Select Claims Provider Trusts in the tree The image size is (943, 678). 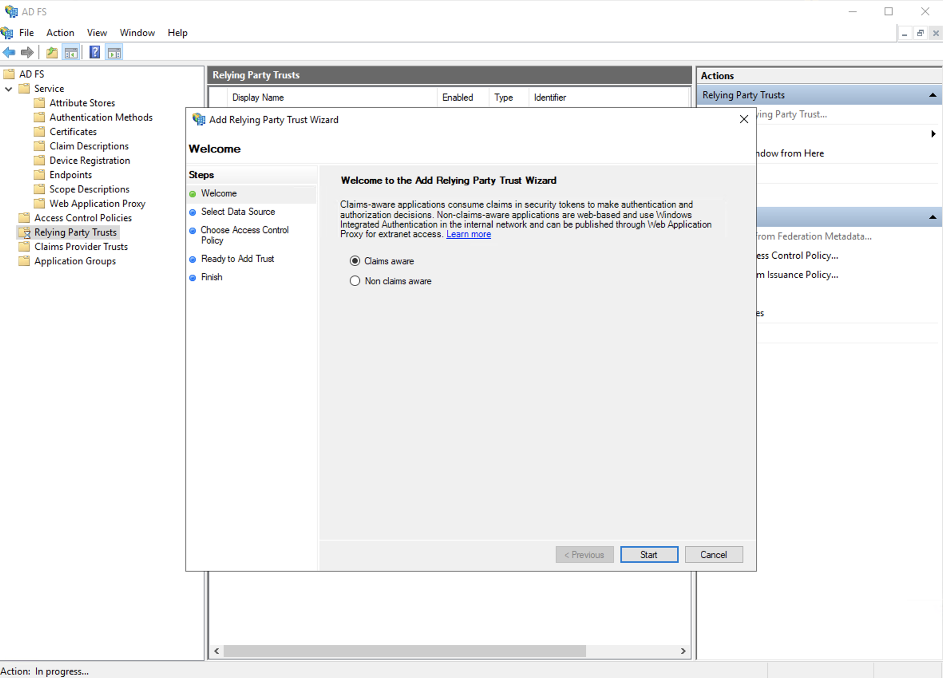tap(81, 246)
